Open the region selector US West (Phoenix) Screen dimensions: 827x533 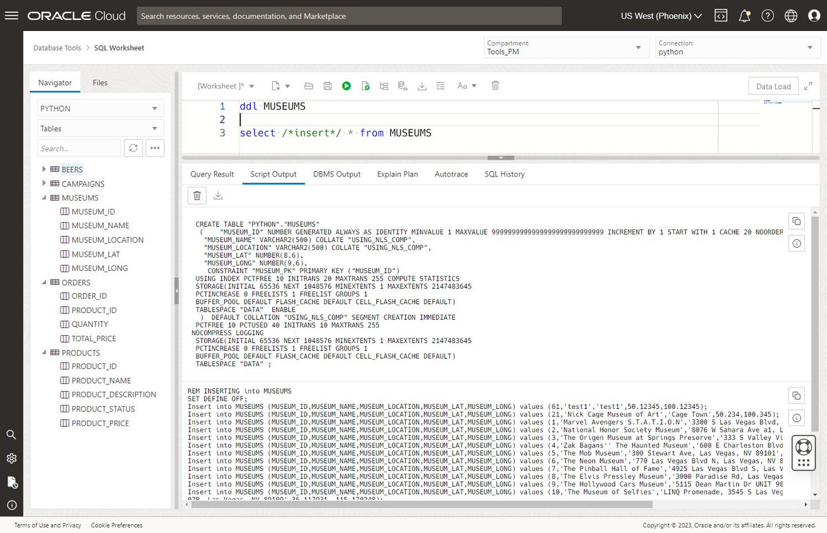point(662,15)
